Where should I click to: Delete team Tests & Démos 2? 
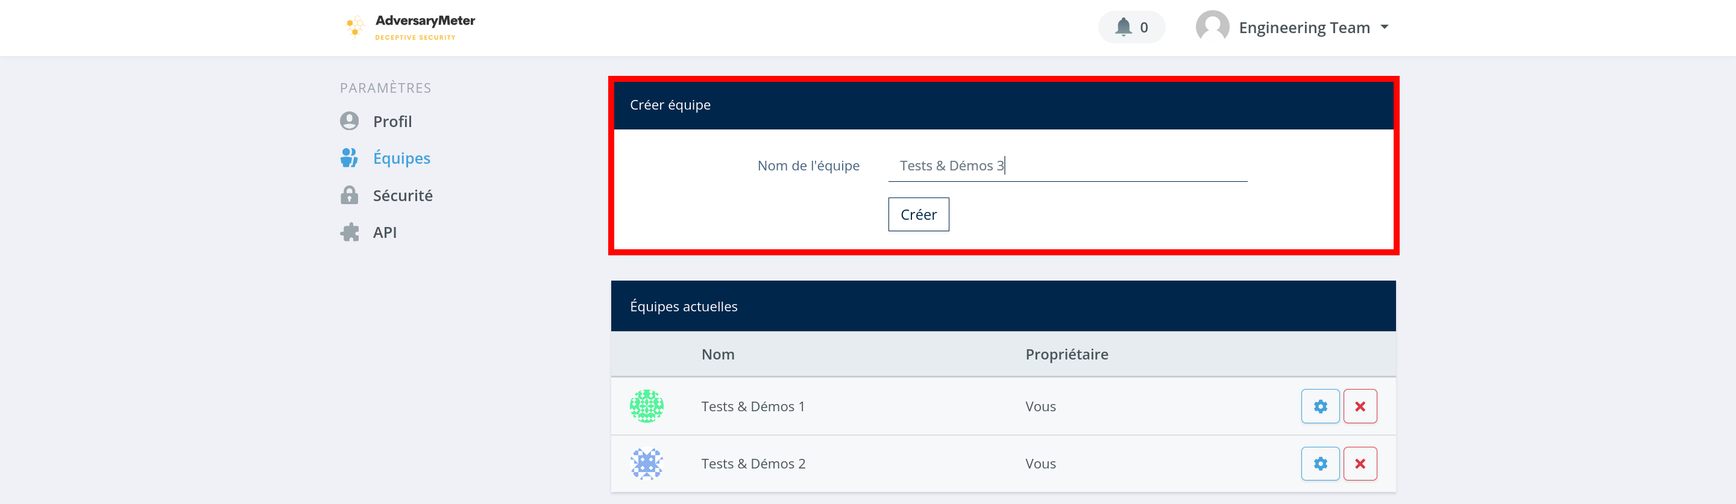(1359, 464)
